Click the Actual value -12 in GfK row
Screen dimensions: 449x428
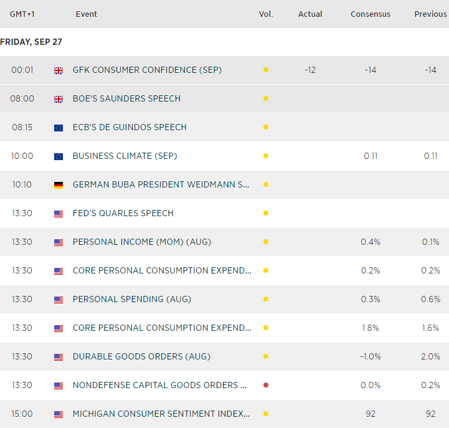click(x=310, y=70)
